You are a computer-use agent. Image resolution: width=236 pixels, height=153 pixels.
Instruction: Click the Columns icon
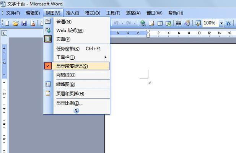[179, 23]
